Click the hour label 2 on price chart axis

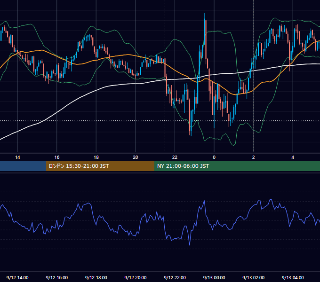[254, 157]
